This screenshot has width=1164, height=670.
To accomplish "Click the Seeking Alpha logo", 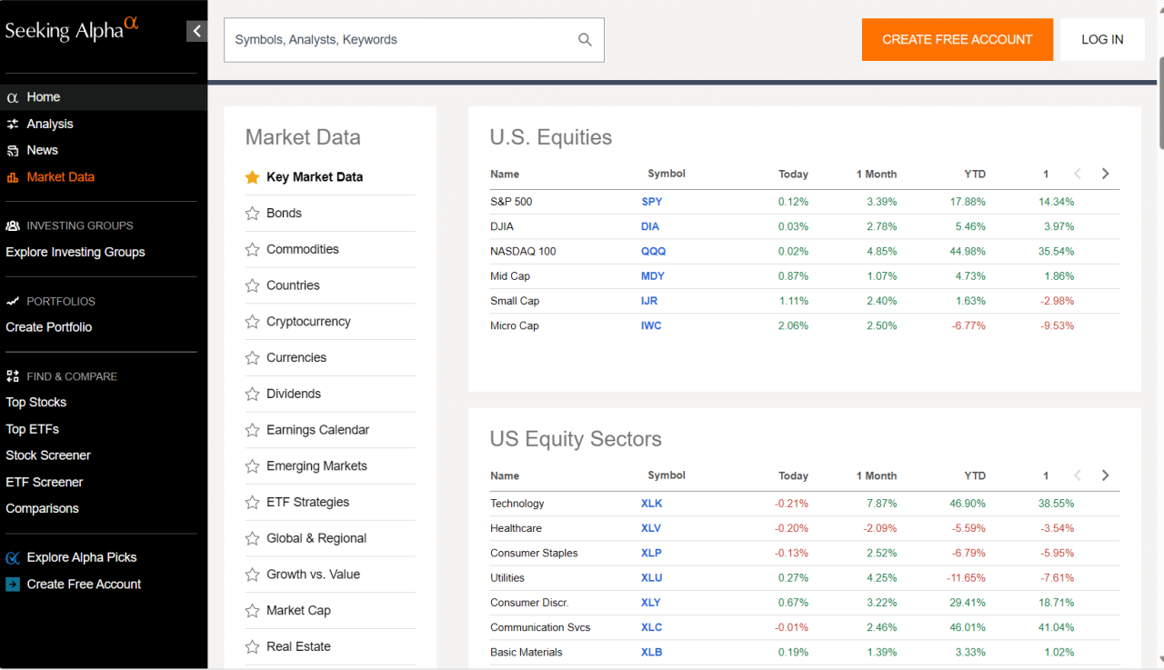I will coord(72,29).
